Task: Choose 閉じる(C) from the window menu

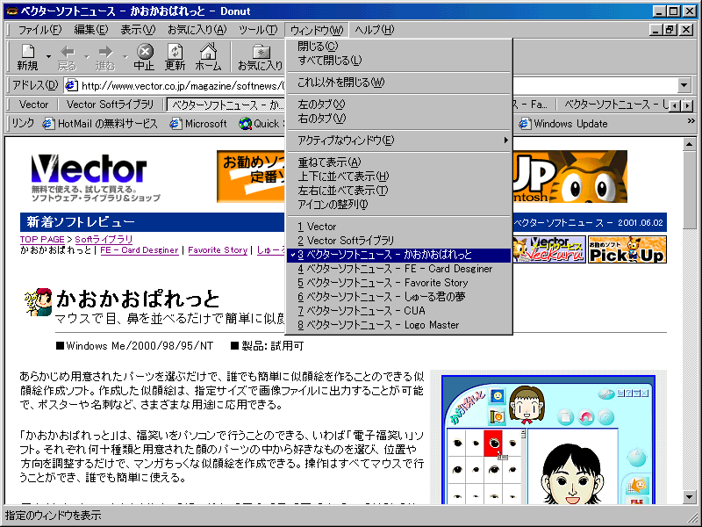Action: tap(399, 47)
